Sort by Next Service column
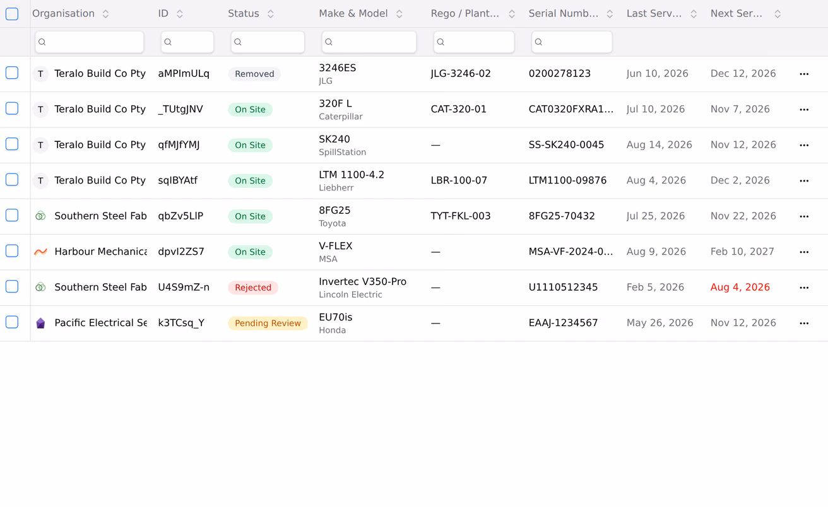 (778, 14)
